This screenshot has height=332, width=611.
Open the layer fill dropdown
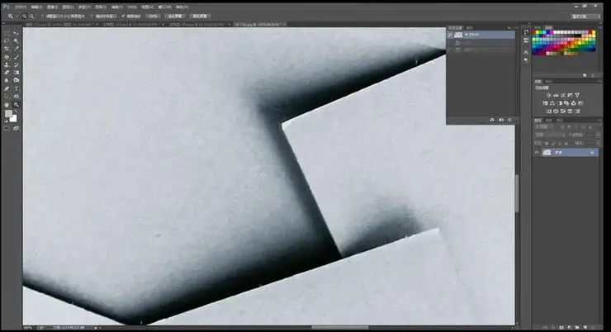[598, 144]
